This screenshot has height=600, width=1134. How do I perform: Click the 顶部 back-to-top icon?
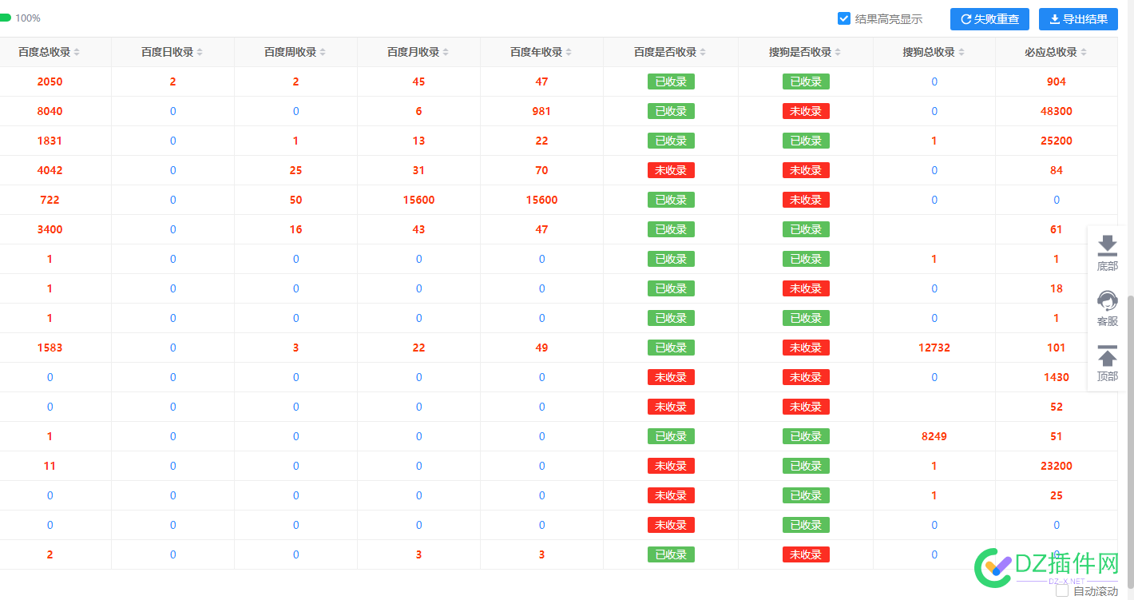point(1108,356)
